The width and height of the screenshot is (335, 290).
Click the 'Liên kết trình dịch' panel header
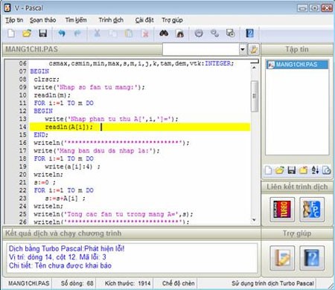coord(297,187)
